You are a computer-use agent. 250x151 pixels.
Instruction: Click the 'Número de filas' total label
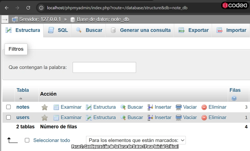59,127
